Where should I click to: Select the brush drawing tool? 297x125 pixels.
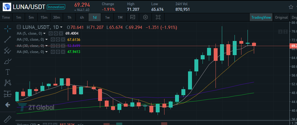click(x=8, y=61)
